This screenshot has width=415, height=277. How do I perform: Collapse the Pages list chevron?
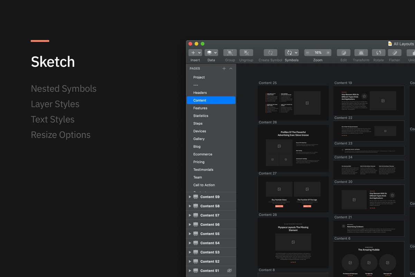[231, 69]
